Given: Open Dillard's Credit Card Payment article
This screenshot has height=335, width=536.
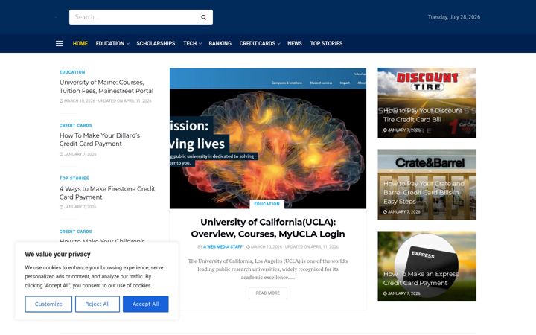Looking at the screenshot, I should click(100, 139).
